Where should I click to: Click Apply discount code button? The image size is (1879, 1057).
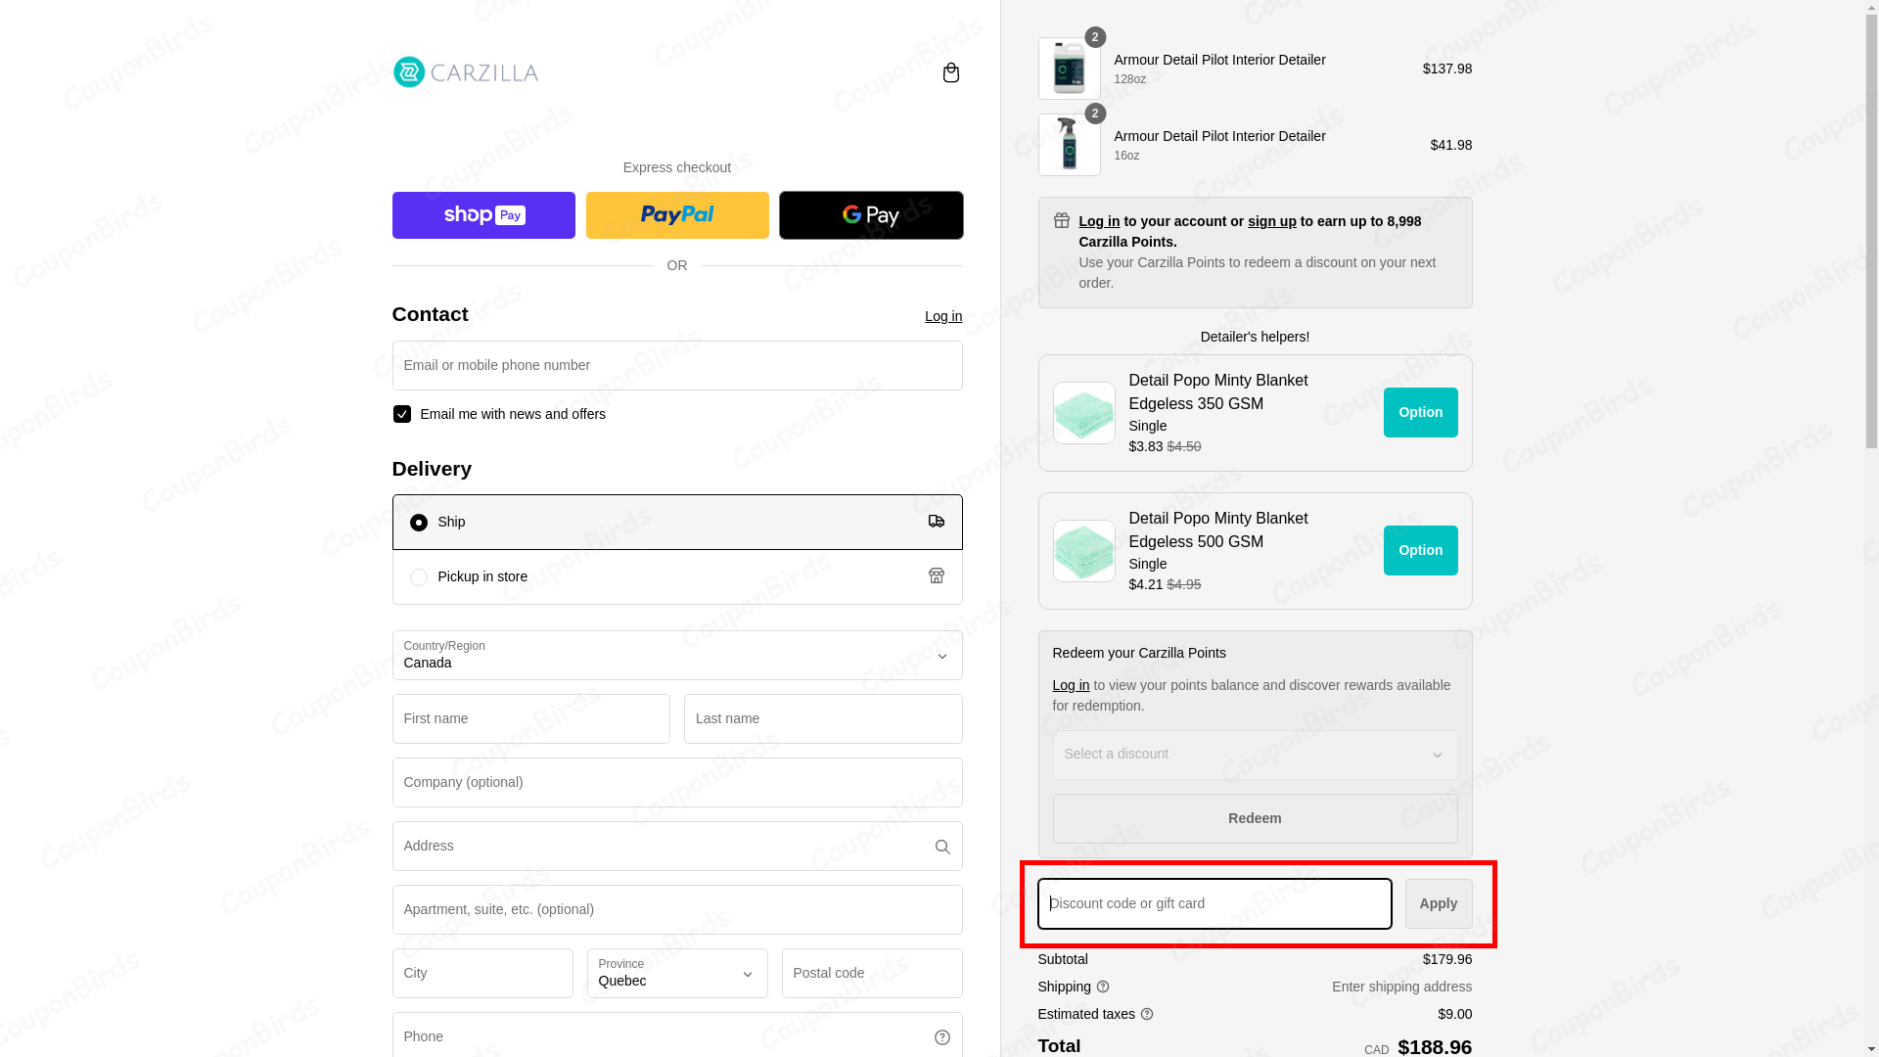click(x=1438, y=903)
